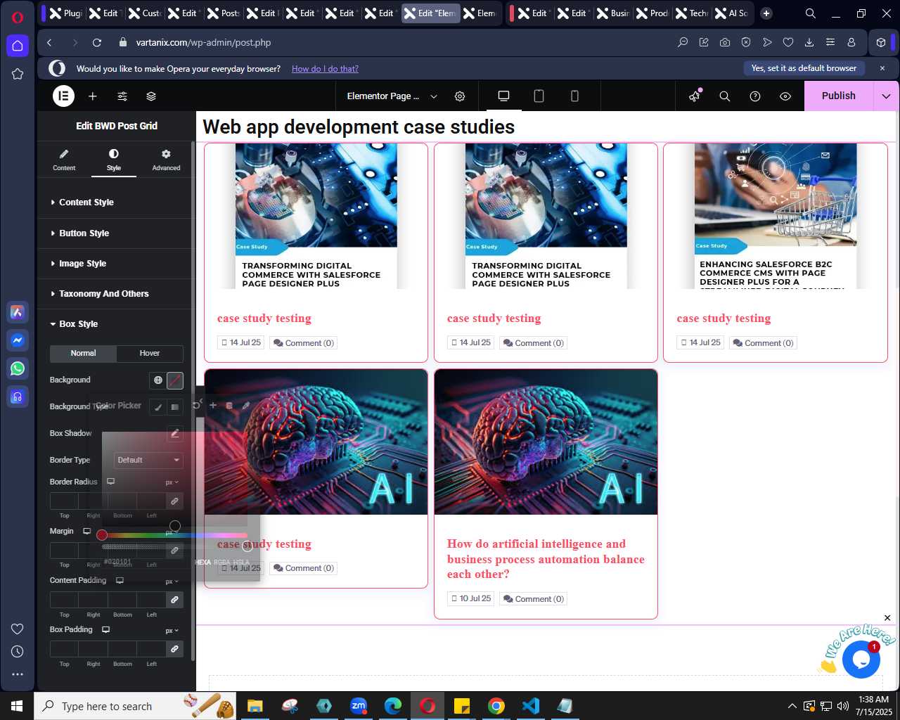Switch to the Advanced tab
The width and height of the screenshot is (900, 720).
(x=166, y=160)
